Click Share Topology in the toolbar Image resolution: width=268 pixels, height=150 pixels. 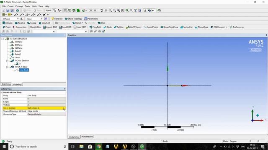74,19
